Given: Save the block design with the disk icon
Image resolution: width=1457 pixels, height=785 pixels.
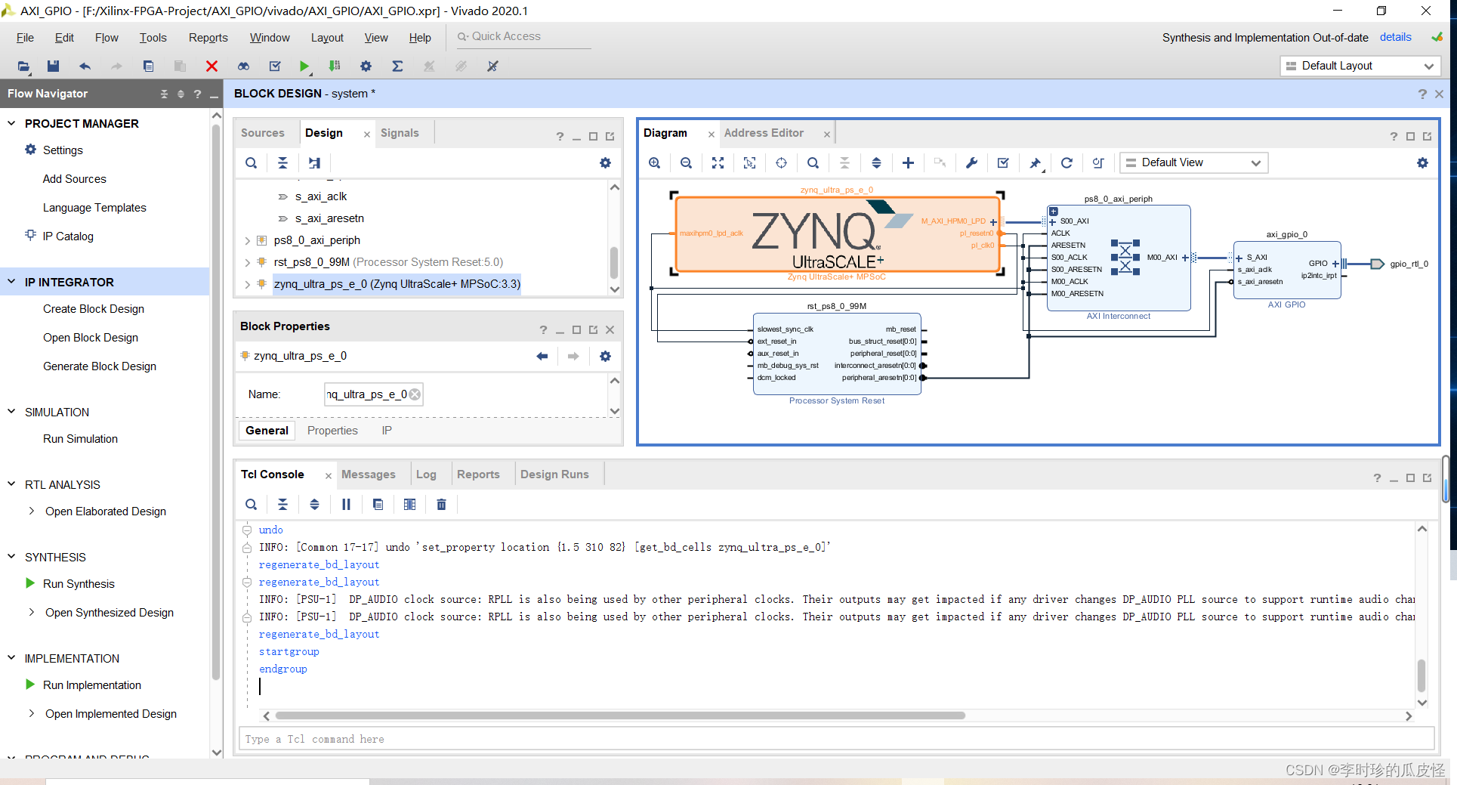Looking at the screenshot, I should pyautogui.click(x=53, y=66).
